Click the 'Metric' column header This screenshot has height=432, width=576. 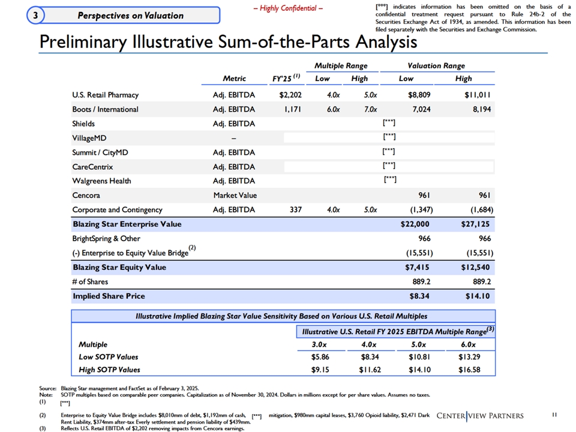pos(235,78)
